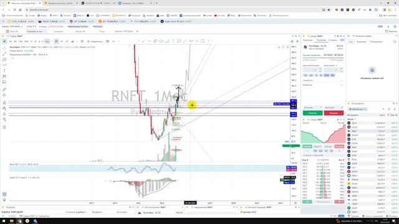Select the ellipse tool in favorites drawing bar
The width and height of the screenshot is (399, 224).
[x=161, y=41]
